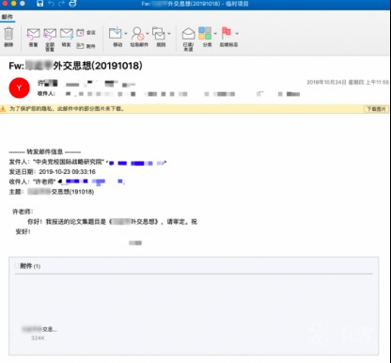This screenshot has width=391, height=363.
Task: Click the sent date 2019-10-23 09:33:16
Action: click(68, 172)
